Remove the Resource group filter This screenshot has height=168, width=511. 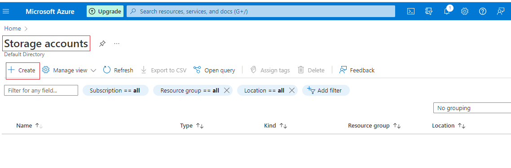(x=227, y=90)
